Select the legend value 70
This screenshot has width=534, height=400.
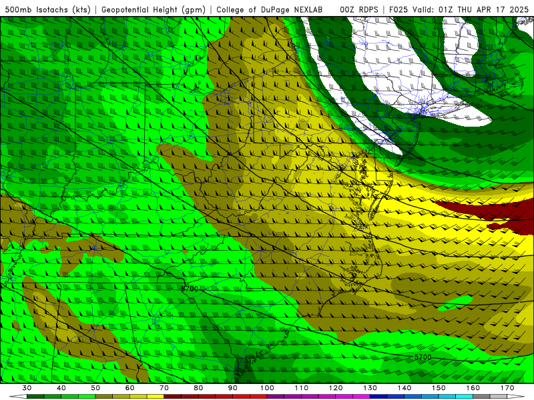[164, 388]
